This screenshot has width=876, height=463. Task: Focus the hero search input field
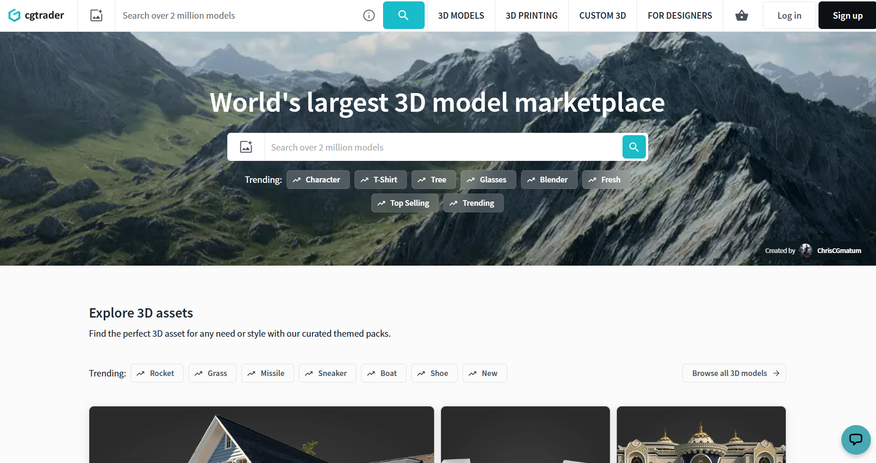point(443,147)
